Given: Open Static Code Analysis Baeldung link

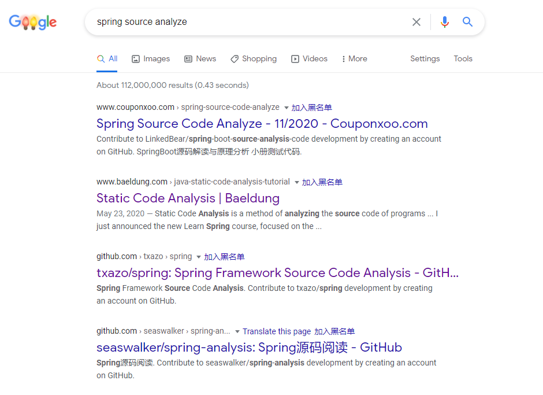Looking at the screenshot, I should pos(188,198).
